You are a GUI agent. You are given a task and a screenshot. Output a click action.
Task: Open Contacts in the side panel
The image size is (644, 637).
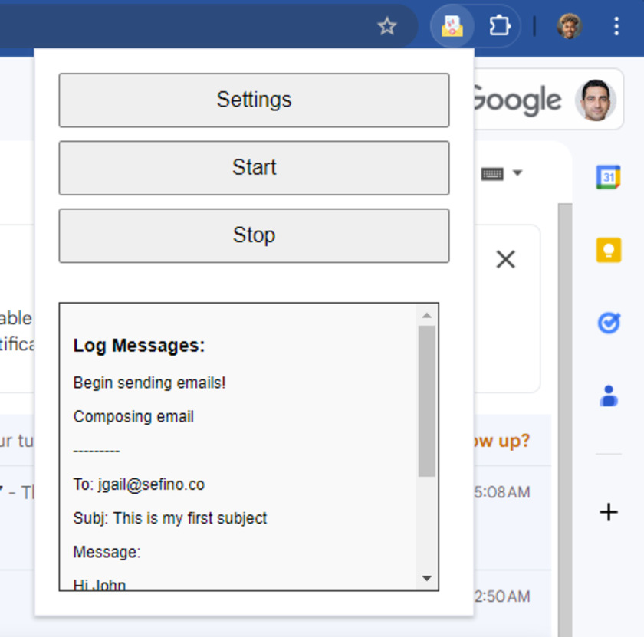tap(608, 396)
